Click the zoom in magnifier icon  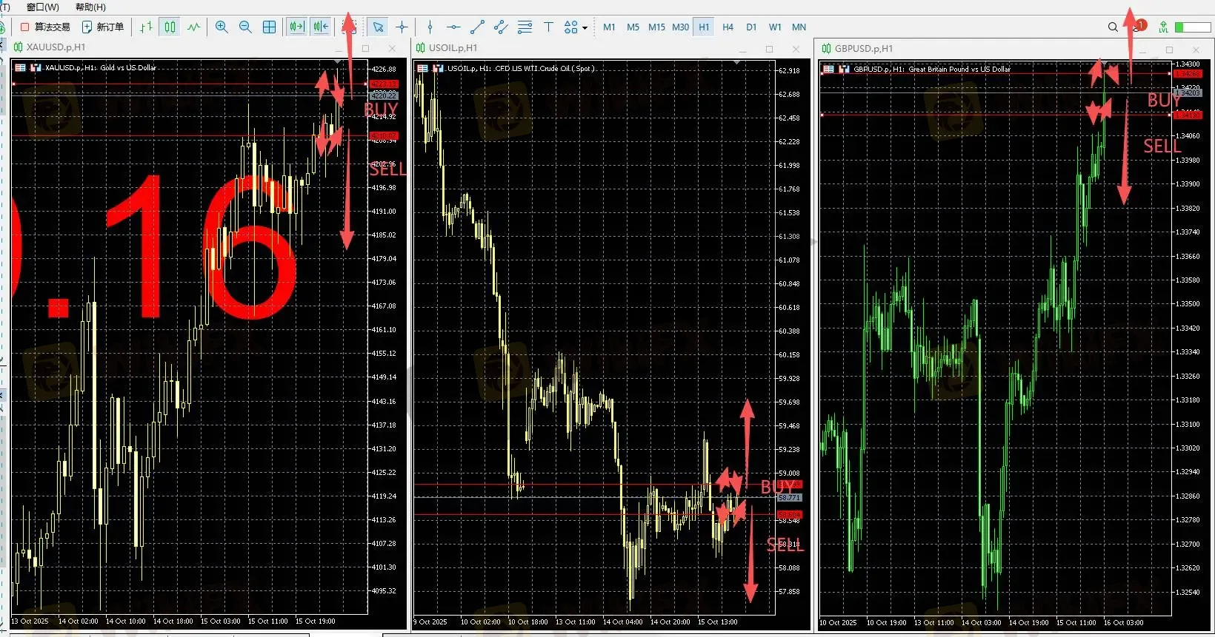click(222, 27)
